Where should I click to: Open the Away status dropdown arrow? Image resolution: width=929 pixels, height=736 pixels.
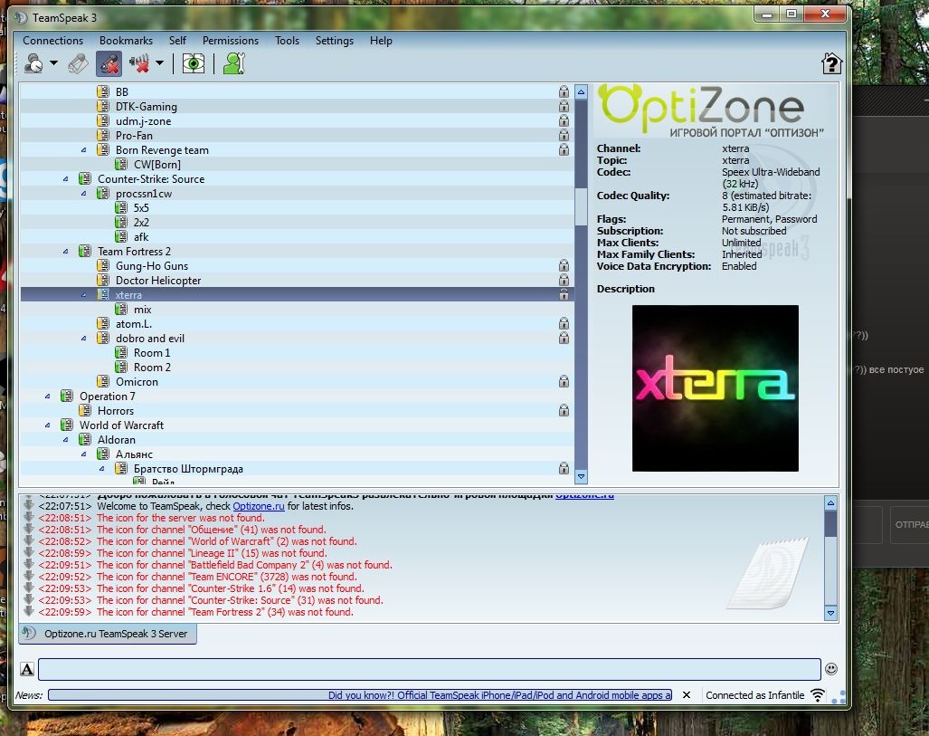[x=54, y=63]
